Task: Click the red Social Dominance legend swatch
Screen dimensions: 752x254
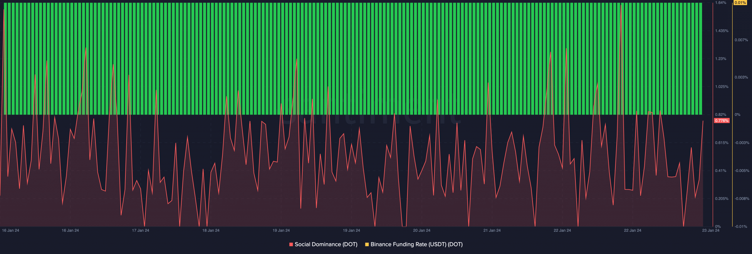Action: 291,244
